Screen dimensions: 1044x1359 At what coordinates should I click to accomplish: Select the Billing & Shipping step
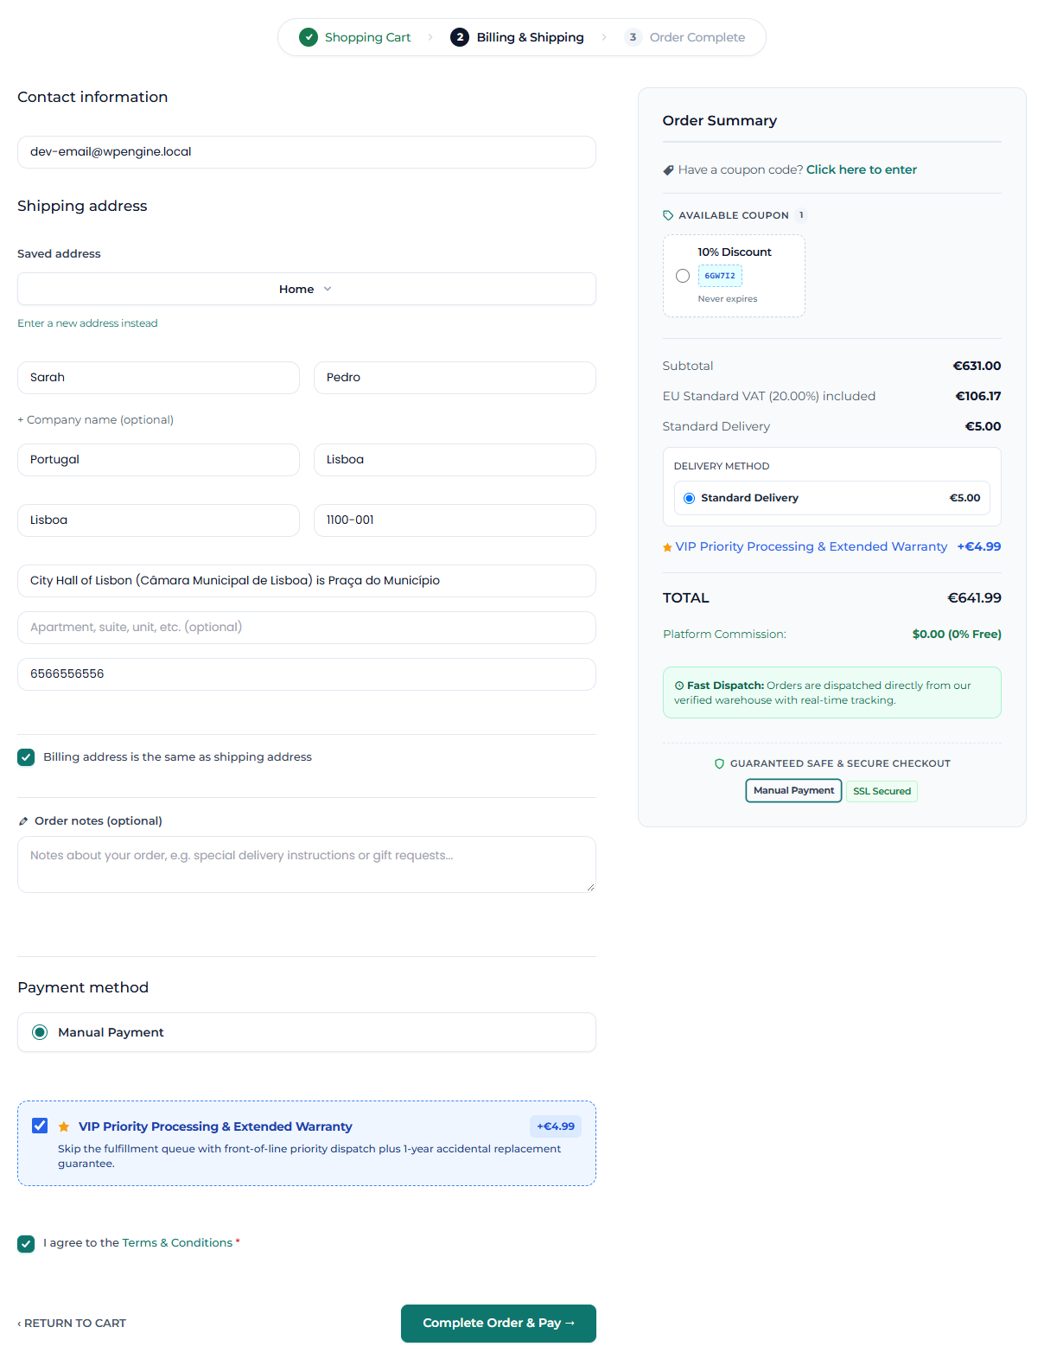coord(517,37)
